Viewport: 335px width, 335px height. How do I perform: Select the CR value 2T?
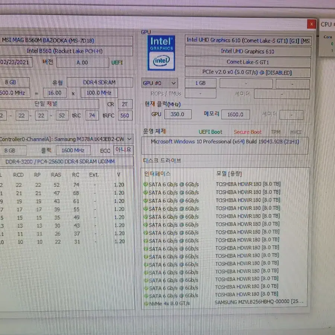point(125,104)
